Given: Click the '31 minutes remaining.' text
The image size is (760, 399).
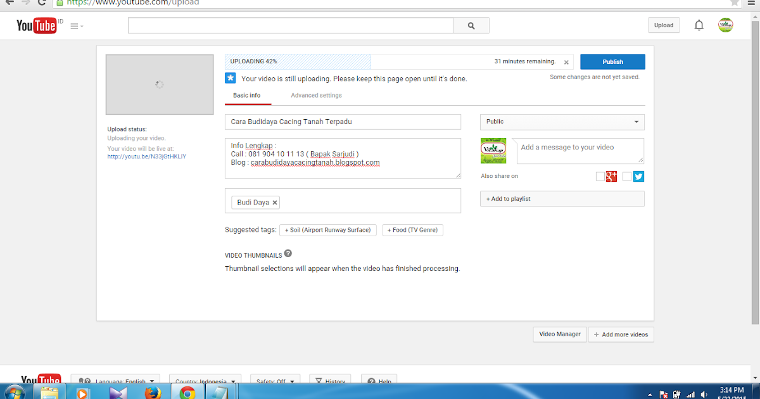Looking at the screenshot, I should pyautogui.click(x=525, y=61).
